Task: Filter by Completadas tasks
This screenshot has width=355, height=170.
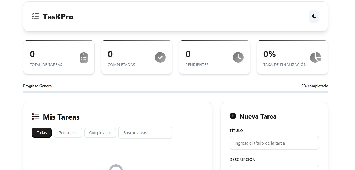Action: coord(100,133)
